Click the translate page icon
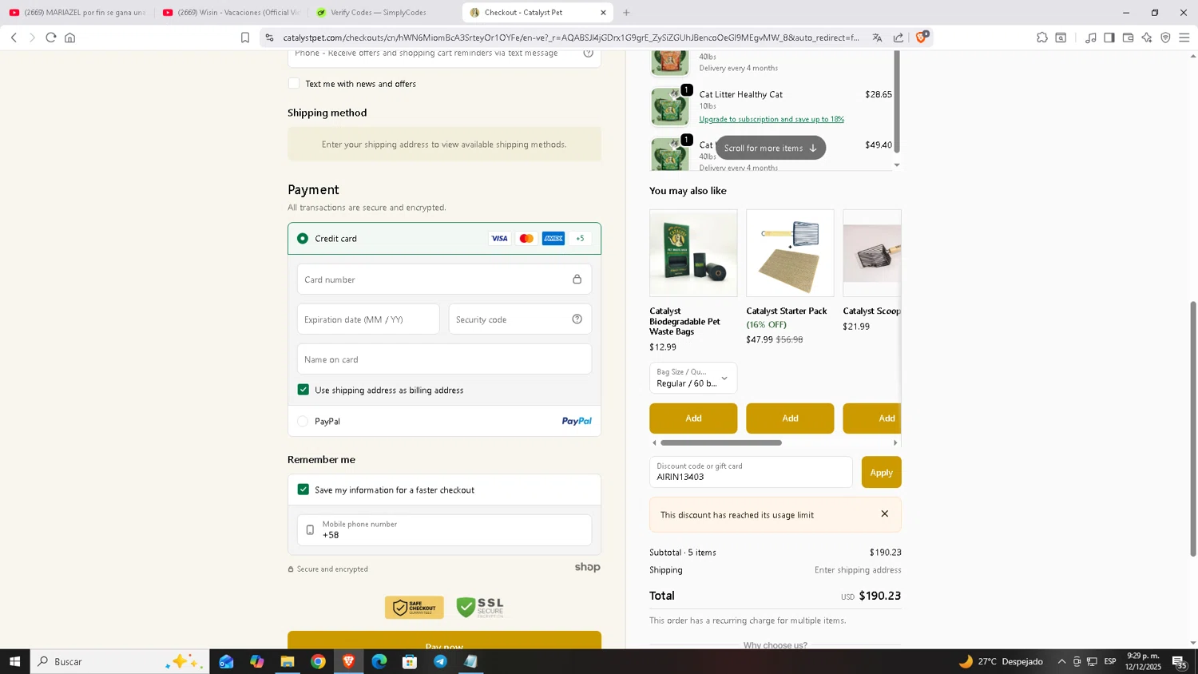The height and width of the screenshot is (674, 1198). pos(877,38)
